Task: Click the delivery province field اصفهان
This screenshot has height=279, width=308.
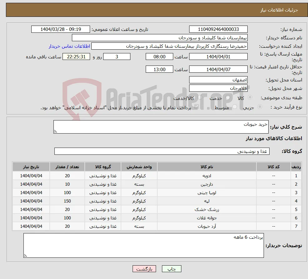Action: coord(218,80)
